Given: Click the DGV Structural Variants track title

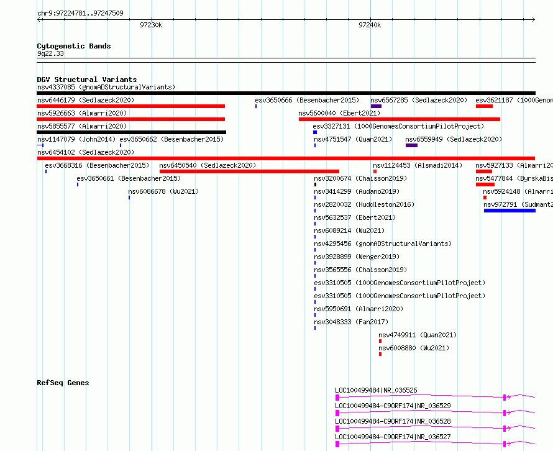Looking at the screenshot, I should tap(87, 80).
